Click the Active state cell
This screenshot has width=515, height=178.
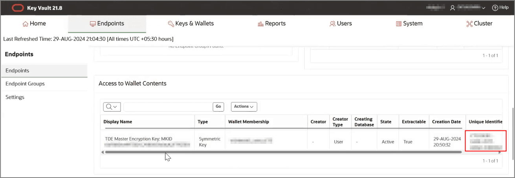tap(388, 142)
